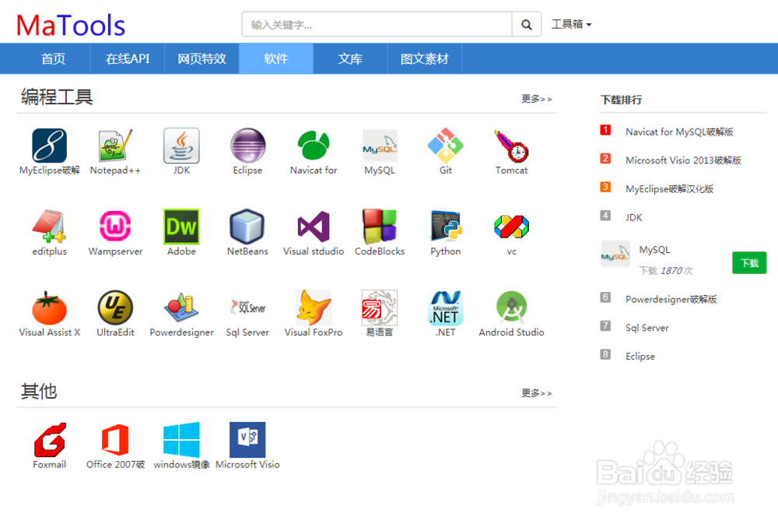Open the Navicat for icon
The height and width of the screenshot is (524, 778).
tap(314, 146)
